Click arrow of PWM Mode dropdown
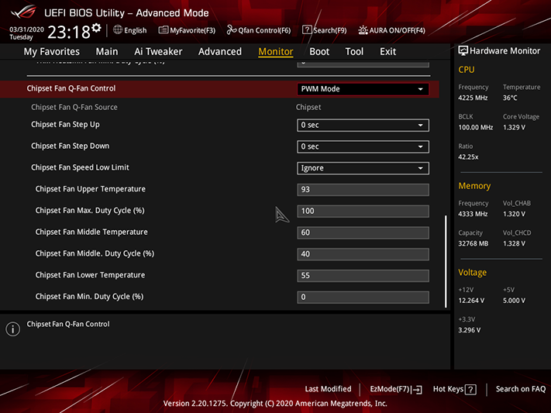This screenshot has height=413, width=551. 420,89
